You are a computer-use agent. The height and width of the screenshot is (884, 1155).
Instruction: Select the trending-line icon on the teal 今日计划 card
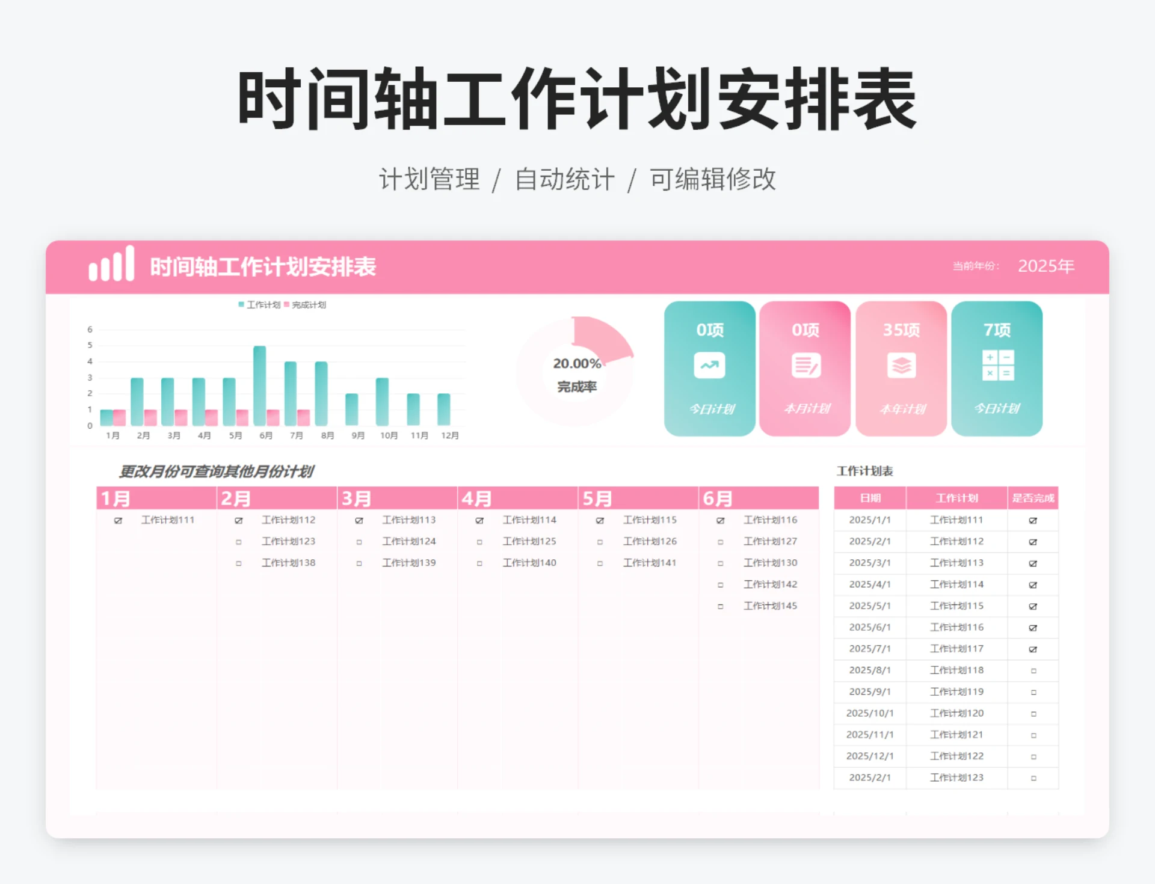pos(709,366)
